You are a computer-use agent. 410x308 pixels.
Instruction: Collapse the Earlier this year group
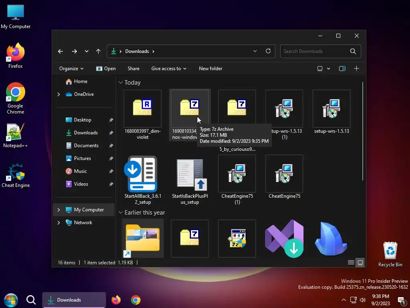click(121, 213)
